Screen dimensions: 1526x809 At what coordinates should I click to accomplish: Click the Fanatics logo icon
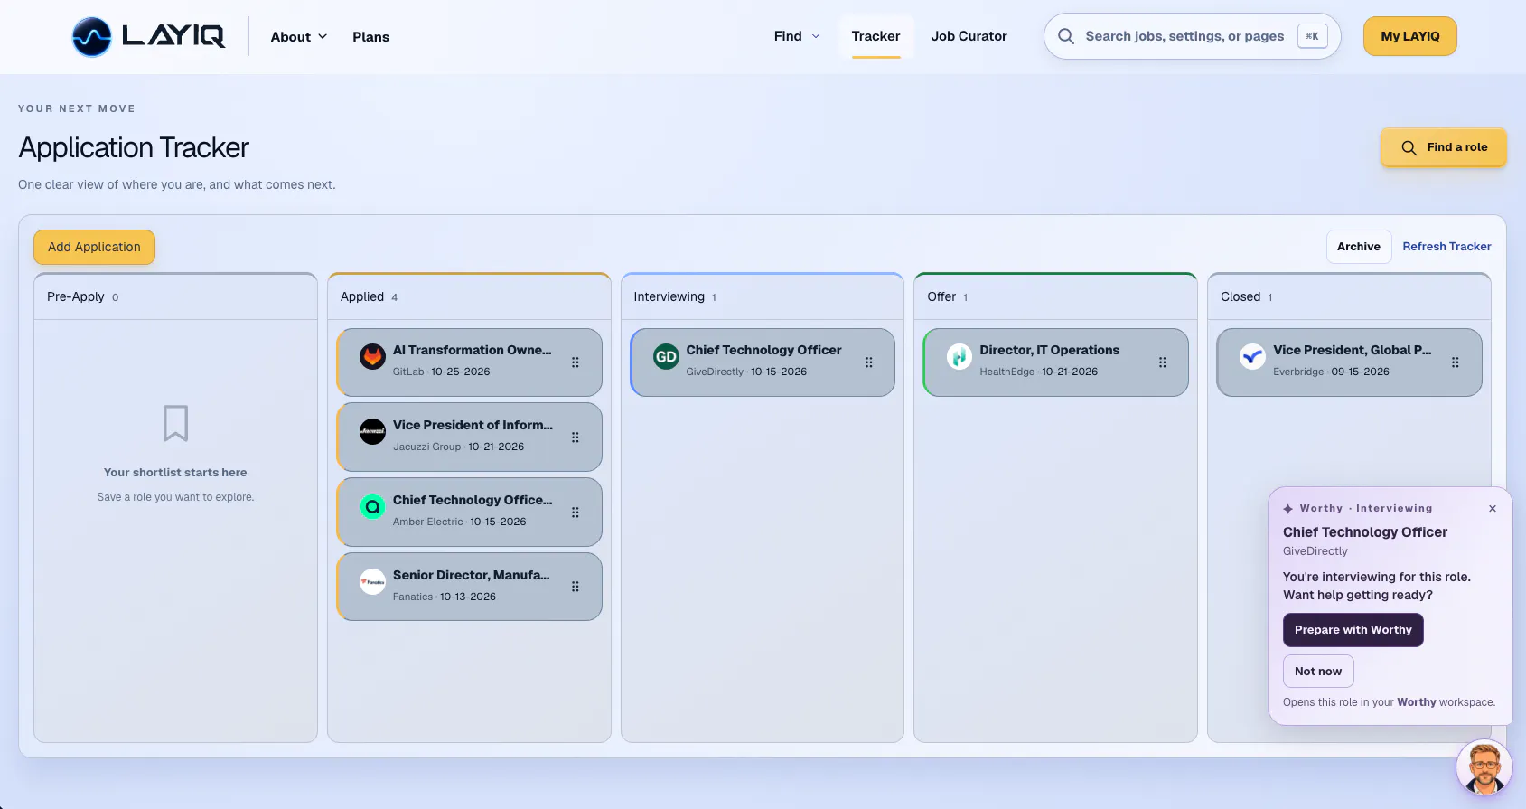(x=372, y=582)
